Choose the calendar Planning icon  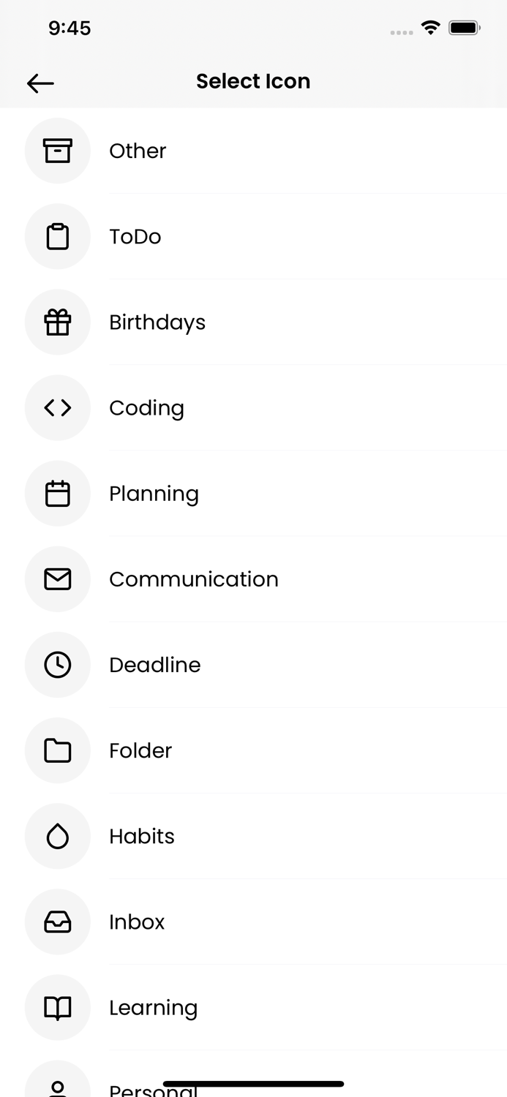pos(58,493)
